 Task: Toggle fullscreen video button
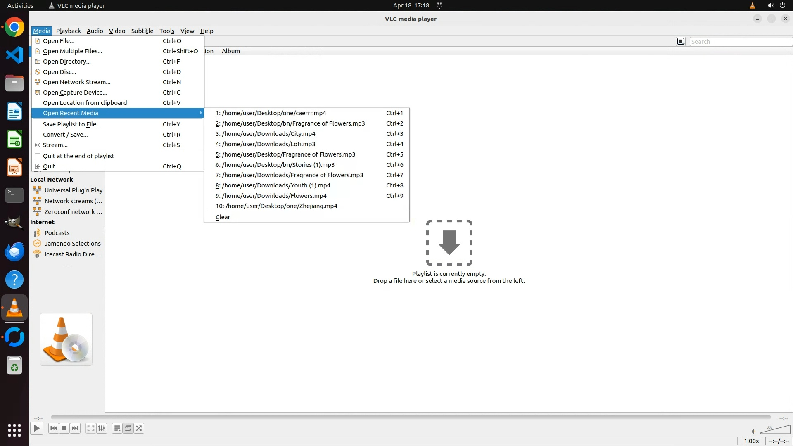(x=90, y=428)
